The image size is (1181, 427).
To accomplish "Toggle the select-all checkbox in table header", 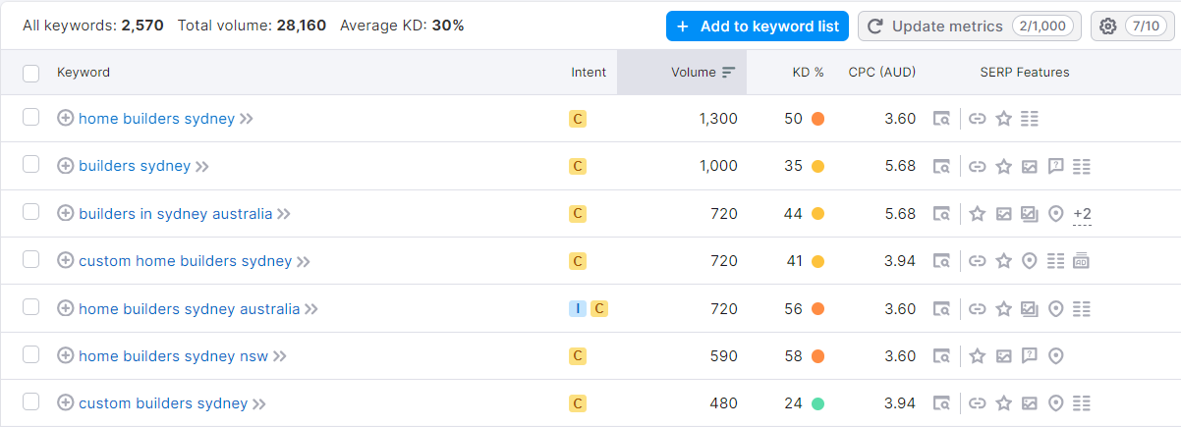I will pos(31,73).
